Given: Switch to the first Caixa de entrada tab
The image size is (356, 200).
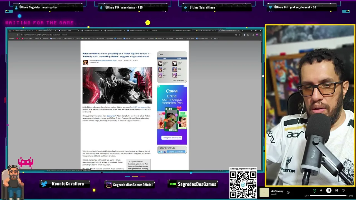Looking at the screenshot, I should tap(23, 31).
